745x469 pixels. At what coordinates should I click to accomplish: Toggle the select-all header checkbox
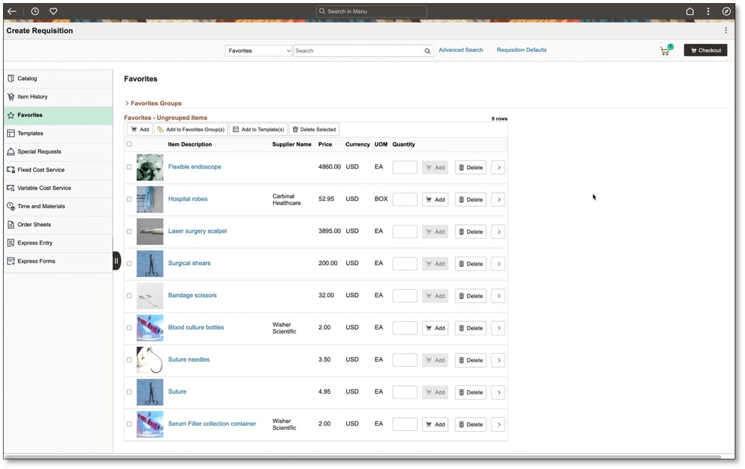pyautogui.click(x=129, y=144)
